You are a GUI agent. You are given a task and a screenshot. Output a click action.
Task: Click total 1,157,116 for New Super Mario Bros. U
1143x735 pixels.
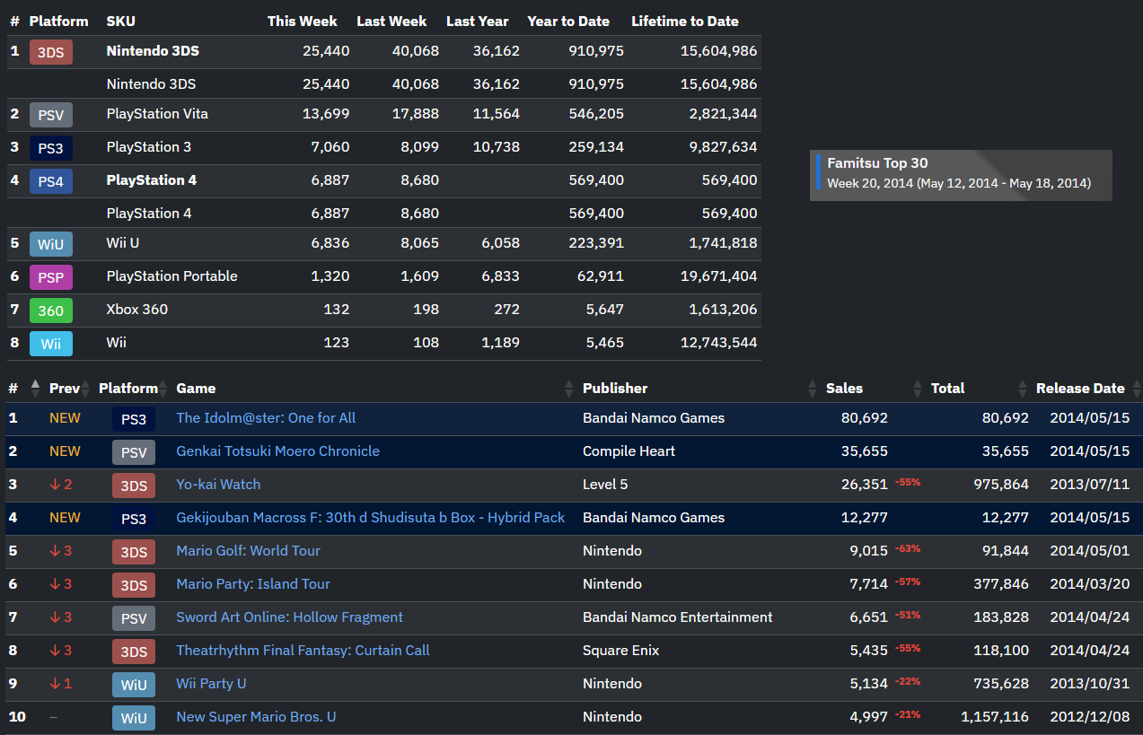[x=995, y=717]
